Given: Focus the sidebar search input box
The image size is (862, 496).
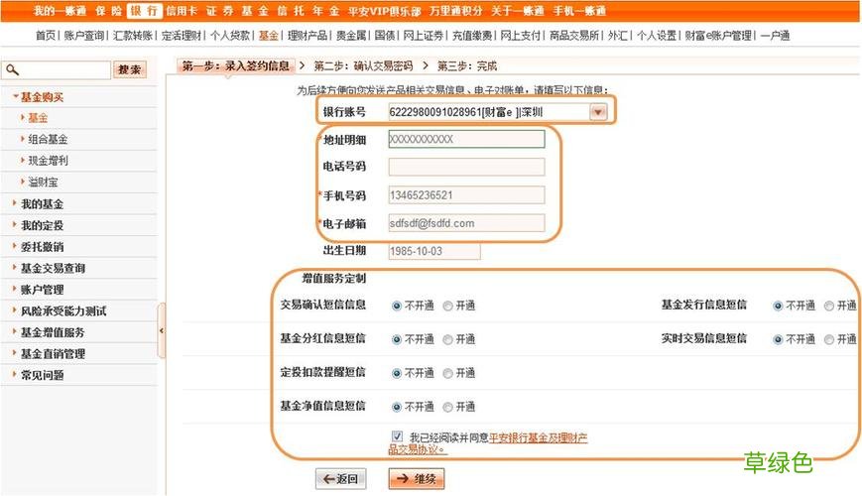Looking at the screenshot, I should (57, 69).
